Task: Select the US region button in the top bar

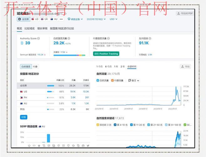Action: click(35, 19)
